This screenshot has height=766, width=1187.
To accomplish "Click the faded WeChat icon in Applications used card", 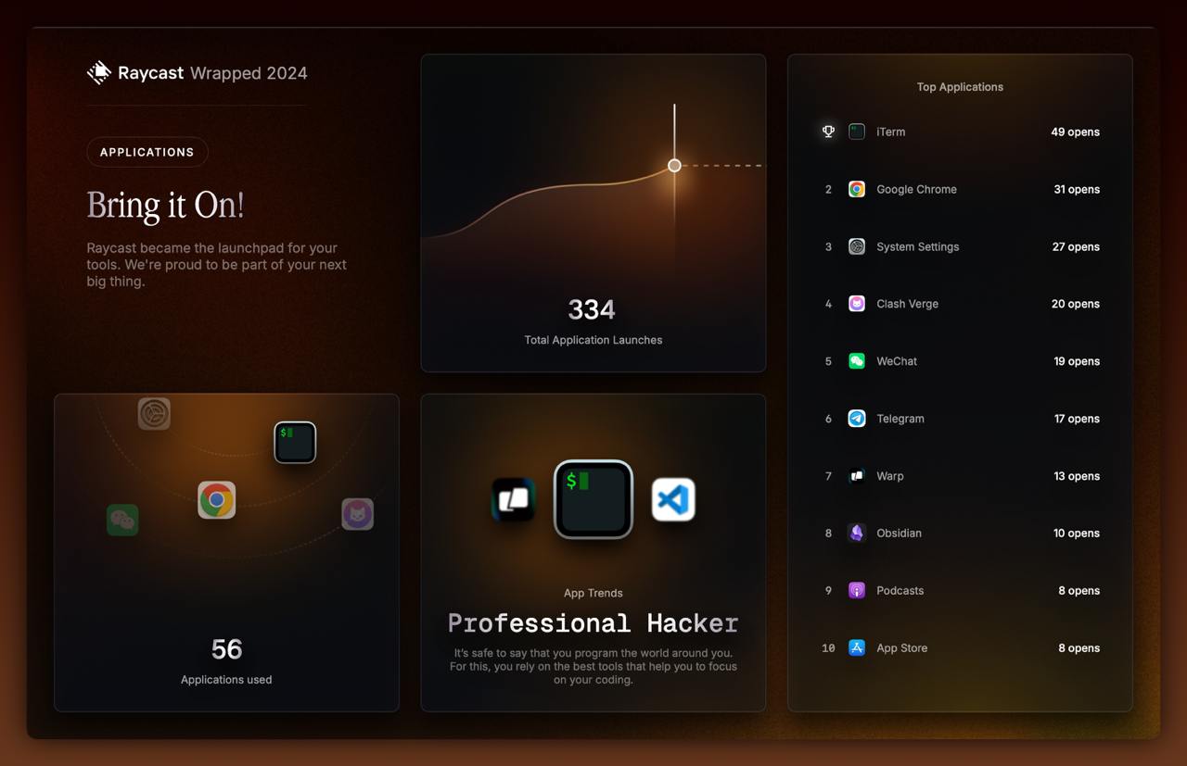I will (x=122, y=521).
